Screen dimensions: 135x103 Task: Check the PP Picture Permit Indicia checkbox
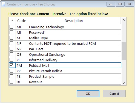pos(11,71)
